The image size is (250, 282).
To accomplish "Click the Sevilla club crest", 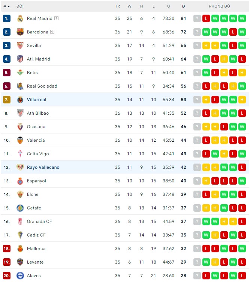I will coord(20,45).
